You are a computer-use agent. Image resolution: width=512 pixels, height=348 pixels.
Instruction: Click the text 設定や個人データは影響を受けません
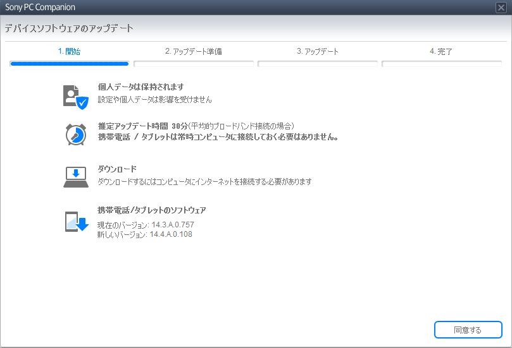(155, 99)
